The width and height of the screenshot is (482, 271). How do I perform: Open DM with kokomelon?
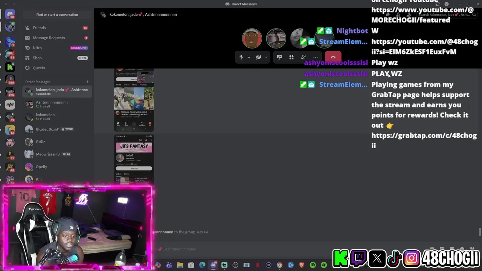click(57, 117)
